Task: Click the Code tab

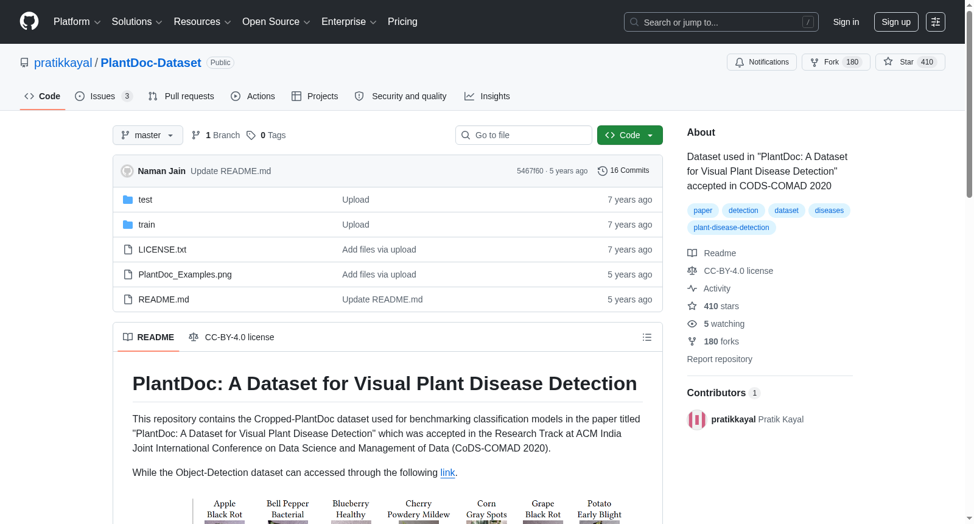Action: tap(42, 96)
